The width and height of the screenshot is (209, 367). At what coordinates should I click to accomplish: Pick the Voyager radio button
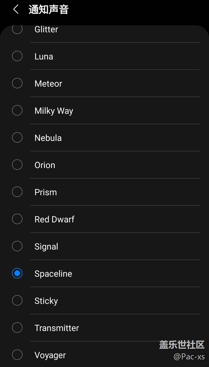coord(17,355)
